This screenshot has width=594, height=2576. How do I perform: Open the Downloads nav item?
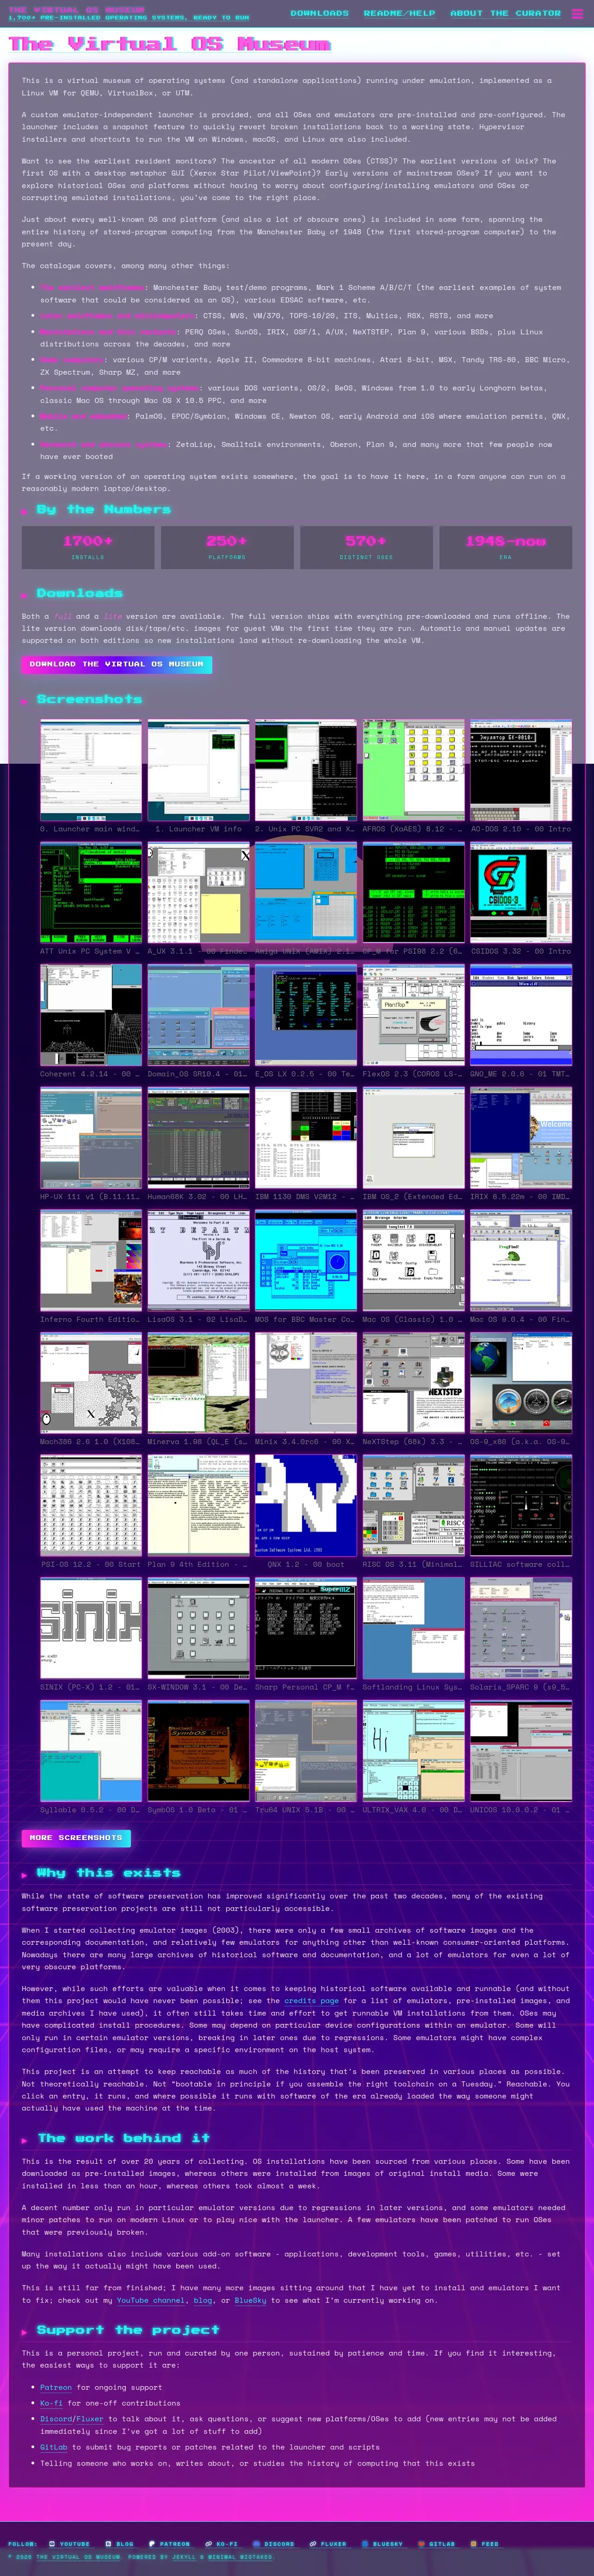pyautogui.click(x=320, y=13)
